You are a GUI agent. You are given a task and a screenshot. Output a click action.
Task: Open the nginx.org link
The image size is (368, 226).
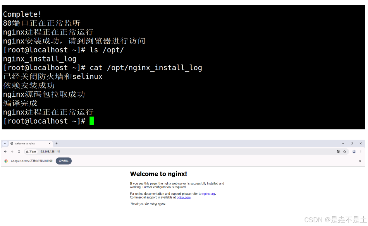pos(209,194)
